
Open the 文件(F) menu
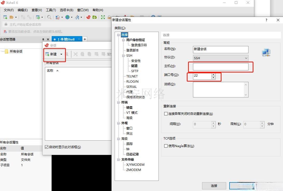[9, 10]
